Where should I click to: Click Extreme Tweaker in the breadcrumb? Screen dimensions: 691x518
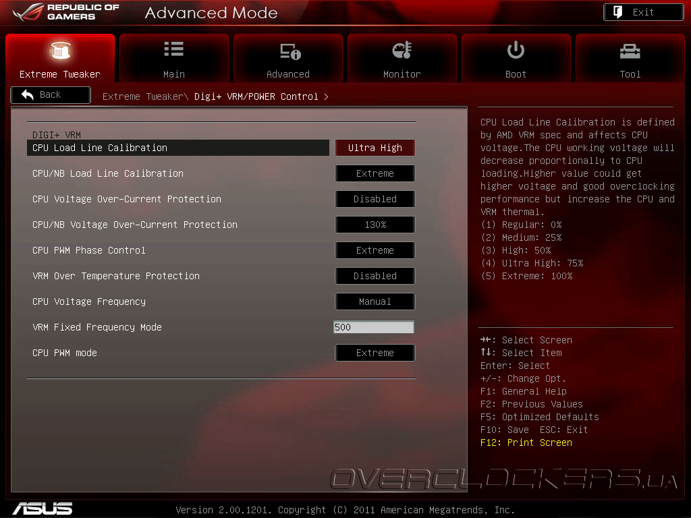pyautogui.click(x=142, y=96)
